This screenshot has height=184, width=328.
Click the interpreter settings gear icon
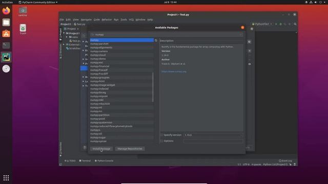[x=250, y=42]
